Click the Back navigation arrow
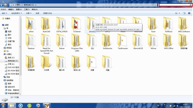Viewport: 193px width, 108px height. 1,5
